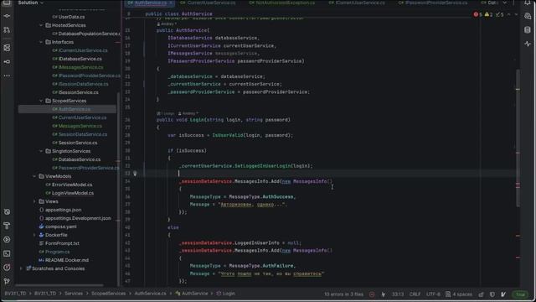Select ISessionService.cs in the tree

point(75,92)
